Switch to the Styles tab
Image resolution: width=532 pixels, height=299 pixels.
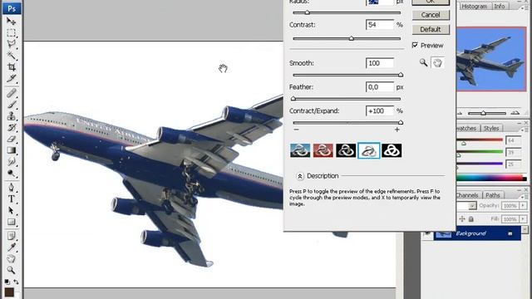pyautogui.click(x=491, y=128)
